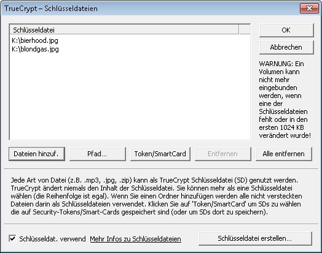Image resolution: width=322 pixels, height=253 pixels.
Task: Click the info paragraph about Jede Art von Datei
Action: click(x=156, y=196)
